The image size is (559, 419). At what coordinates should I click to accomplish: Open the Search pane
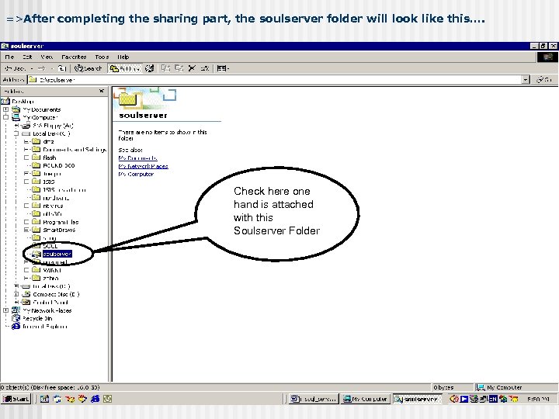(89, 68)
